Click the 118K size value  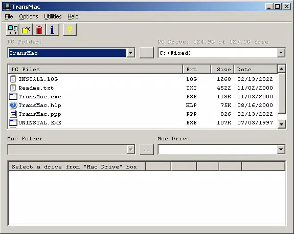(x=224, y=97)
